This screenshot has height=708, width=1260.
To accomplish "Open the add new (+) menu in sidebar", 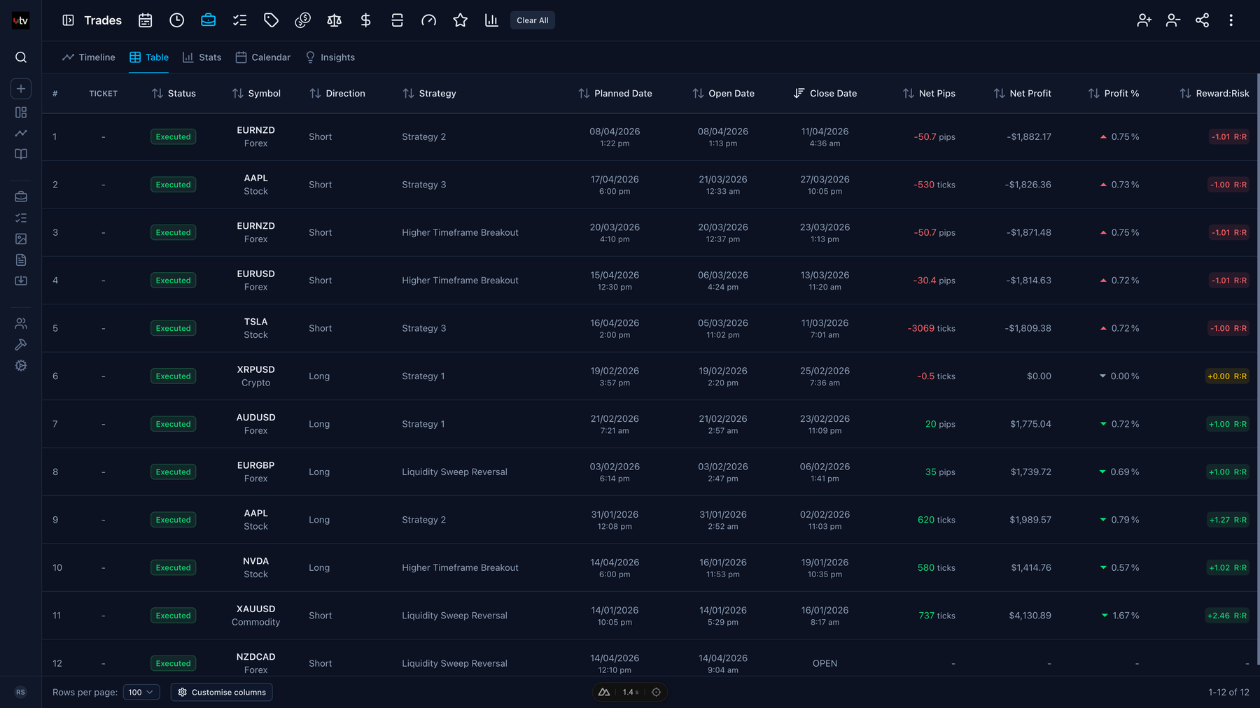I will point(20,88).
